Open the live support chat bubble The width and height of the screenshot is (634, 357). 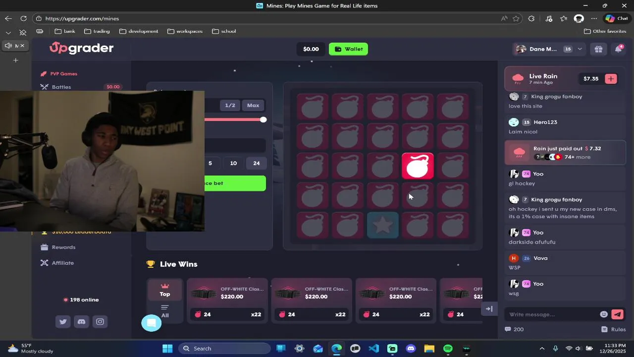click(152, 323)
